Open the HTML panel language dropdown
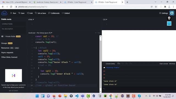176x99 pixels. point(31,20)
